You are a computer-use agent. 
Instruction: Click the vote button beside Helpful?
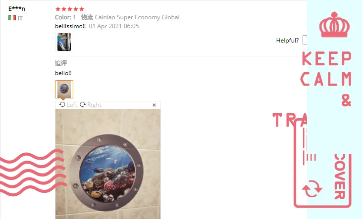coord(305,40)
